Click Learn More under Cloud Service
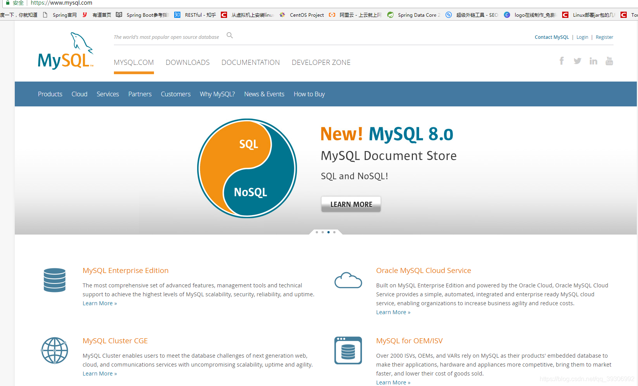The width and height of the screenshot is (638, 386). [x=393, y=312]
